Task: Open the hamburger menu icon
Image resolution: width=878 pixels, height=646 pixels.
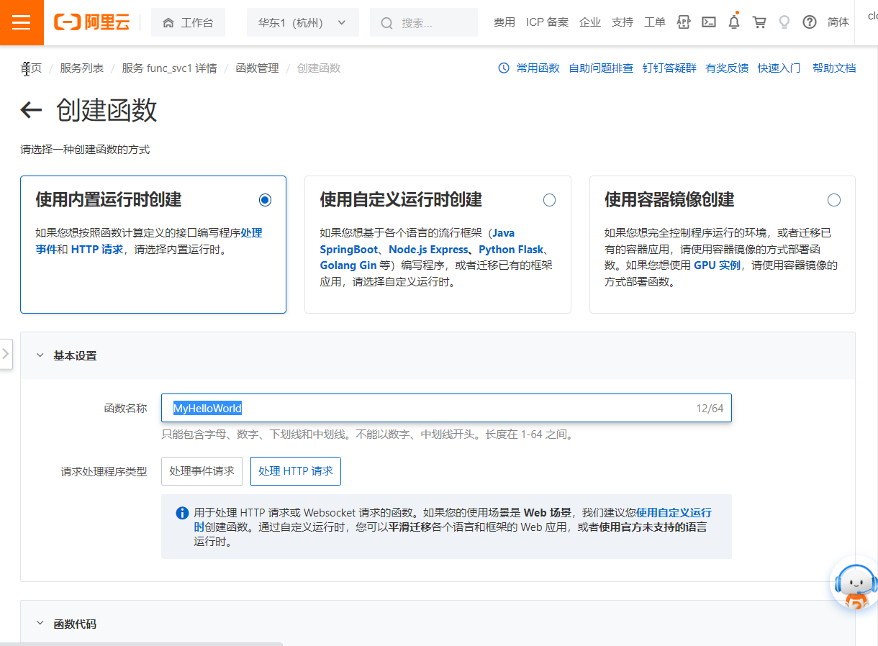Action: (22, 22)
